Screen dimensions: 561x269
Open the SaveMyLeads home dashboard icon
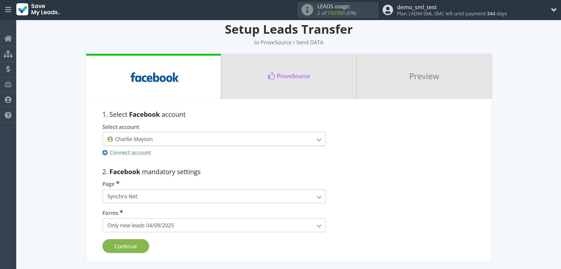coord(8,38)
